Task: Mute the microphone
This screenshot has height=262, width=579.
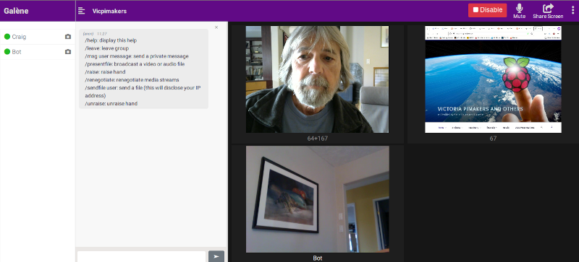Action: tap(519, 11)
